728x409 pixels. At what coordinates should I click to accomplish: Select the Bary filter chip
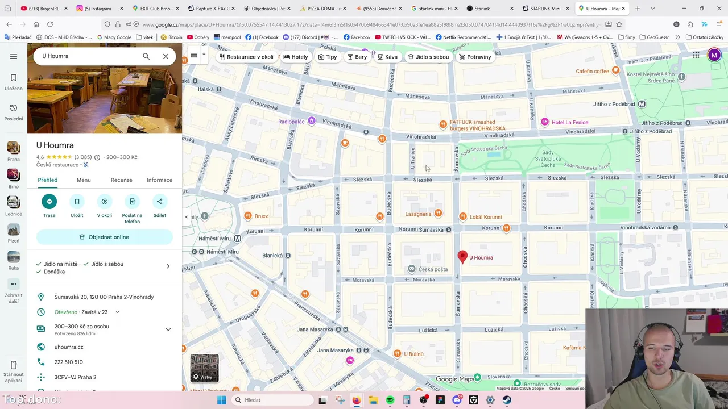357,57
